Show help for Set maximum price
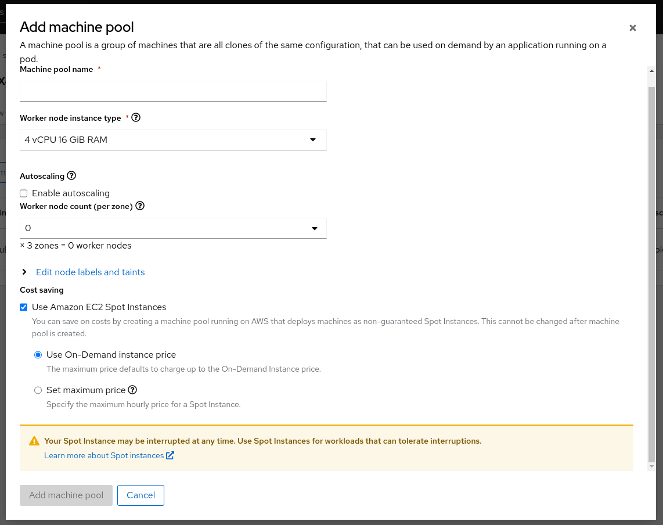The image size is (663, 525). 132,390
